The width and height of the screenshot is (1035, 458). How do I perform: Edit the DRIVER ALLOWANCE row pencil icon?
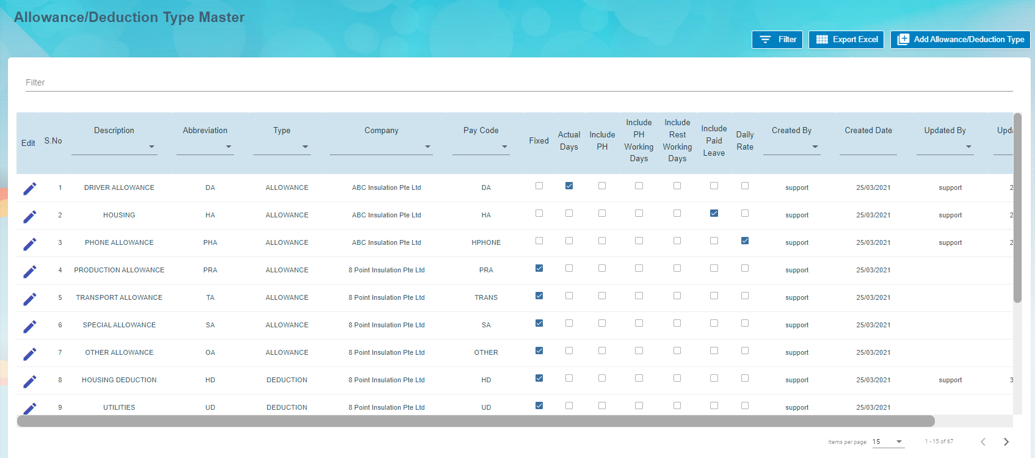click(29, 189)
